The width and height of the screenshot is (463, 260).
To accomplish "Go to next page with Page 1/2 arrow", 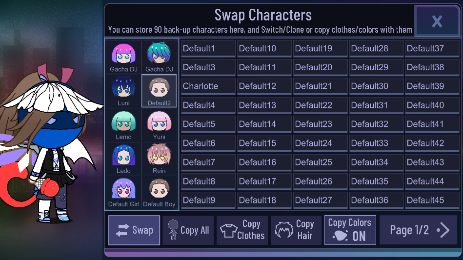I will click(x=419, y=230).
